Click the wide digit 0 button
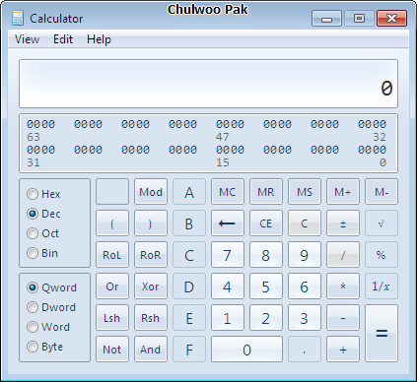417x382 pixels. pos(246,350)
